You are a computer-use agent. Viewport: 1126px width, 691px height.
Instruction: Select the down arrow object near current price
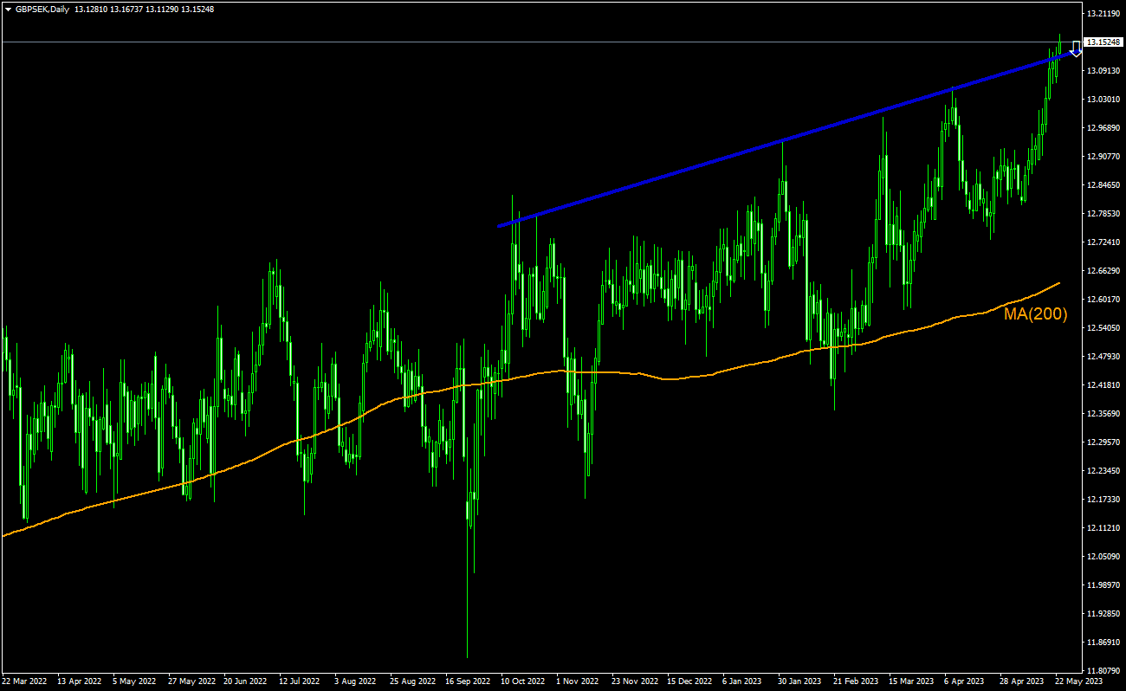1074,48
